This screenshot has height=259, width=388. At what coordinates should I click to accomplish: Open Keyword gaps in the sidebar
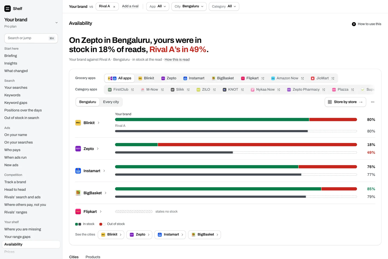tap(16, 103)
